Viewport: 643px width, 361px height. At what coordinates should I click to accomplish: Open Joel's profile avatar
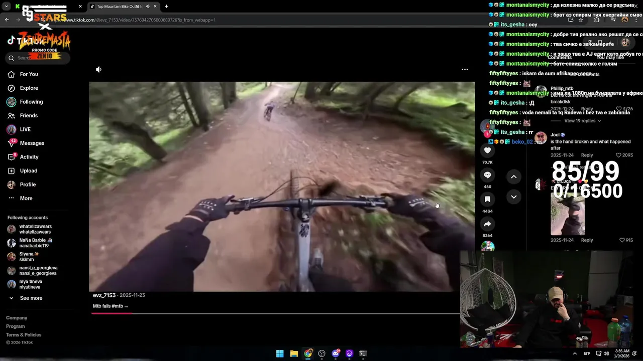tap(541, 137)
